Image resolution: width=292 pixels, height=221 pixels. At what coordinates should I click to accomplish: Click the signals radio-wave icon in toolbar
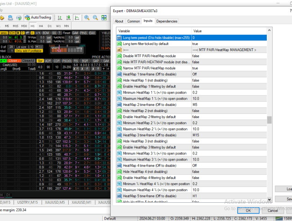(x=19, y=18)
